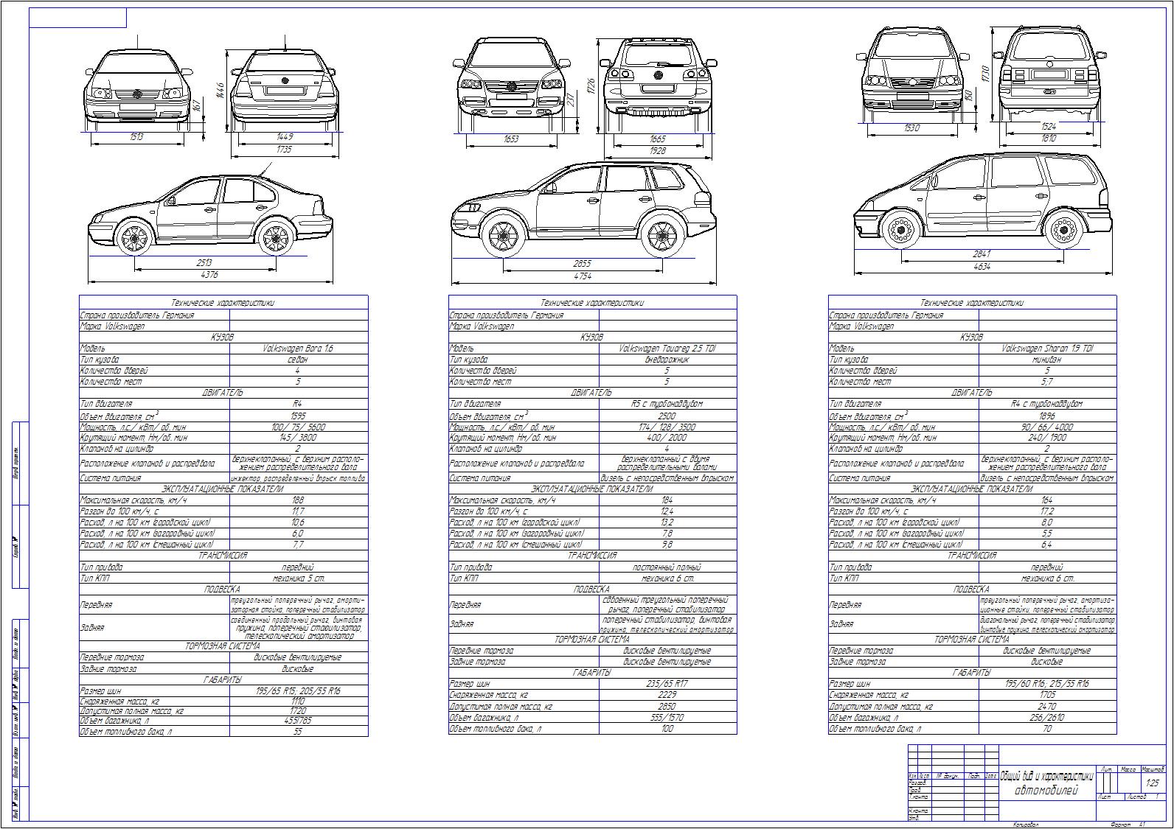Viewport: 1174px width, 829px height.
Task: Select the "Volkswagen Bora 1.6" model cell
Action: (298, 348)
